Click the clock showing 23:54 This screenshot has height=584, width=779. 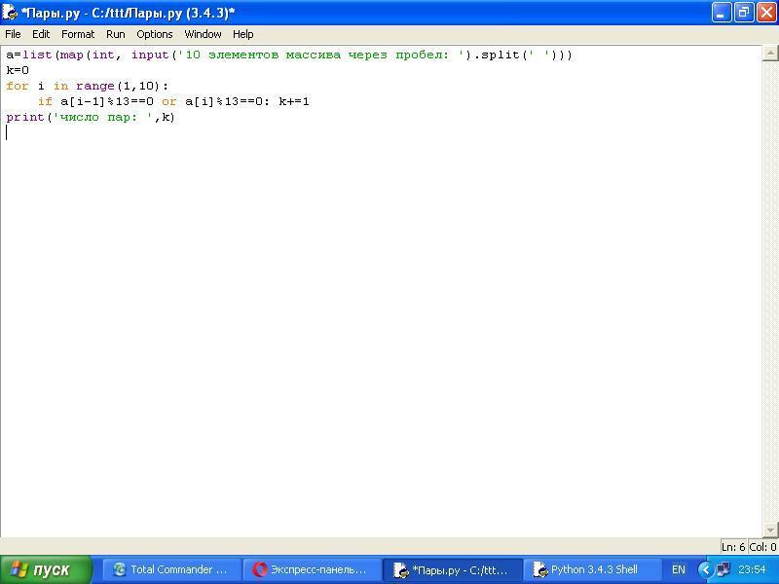click(x=752, y=569)
